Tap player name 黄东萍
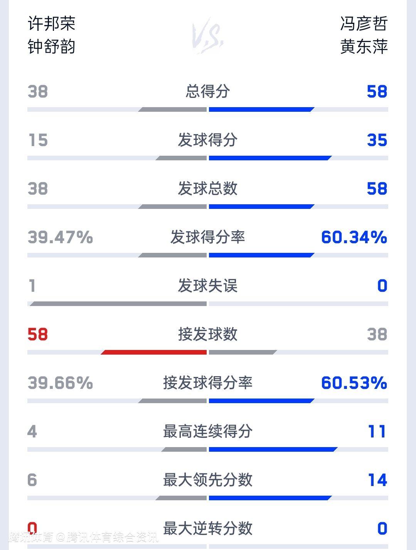 pyautogui.click(x=364, y=47)
